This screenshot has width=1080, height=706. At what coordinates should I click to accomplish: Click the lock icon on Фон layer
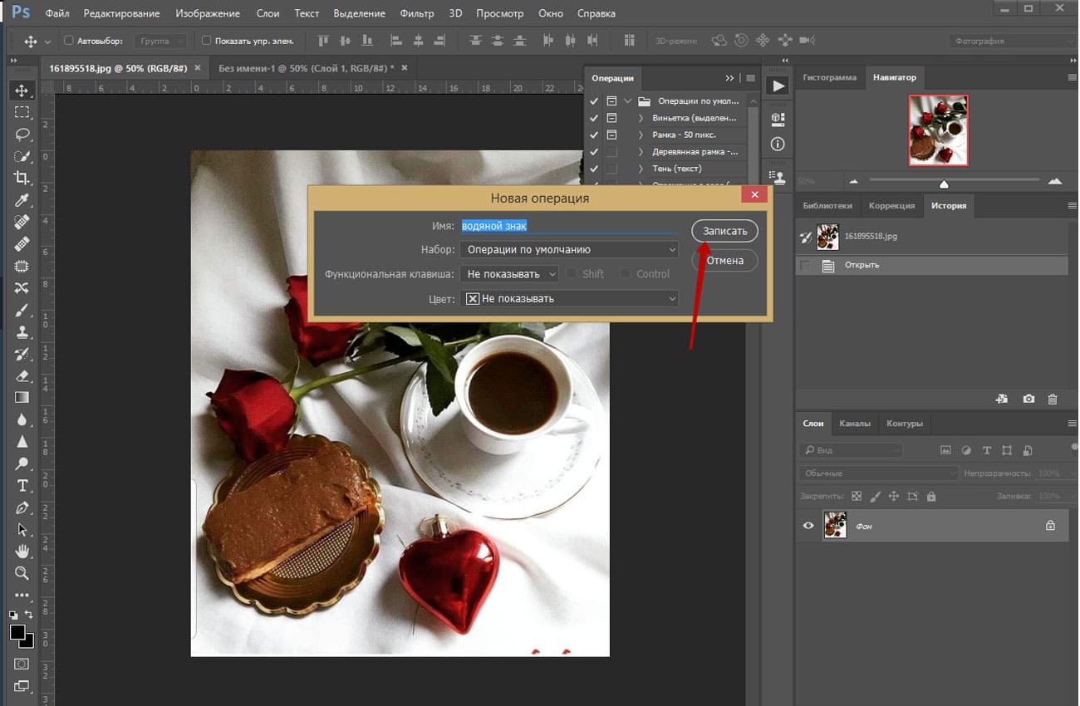pos(1050,526)
